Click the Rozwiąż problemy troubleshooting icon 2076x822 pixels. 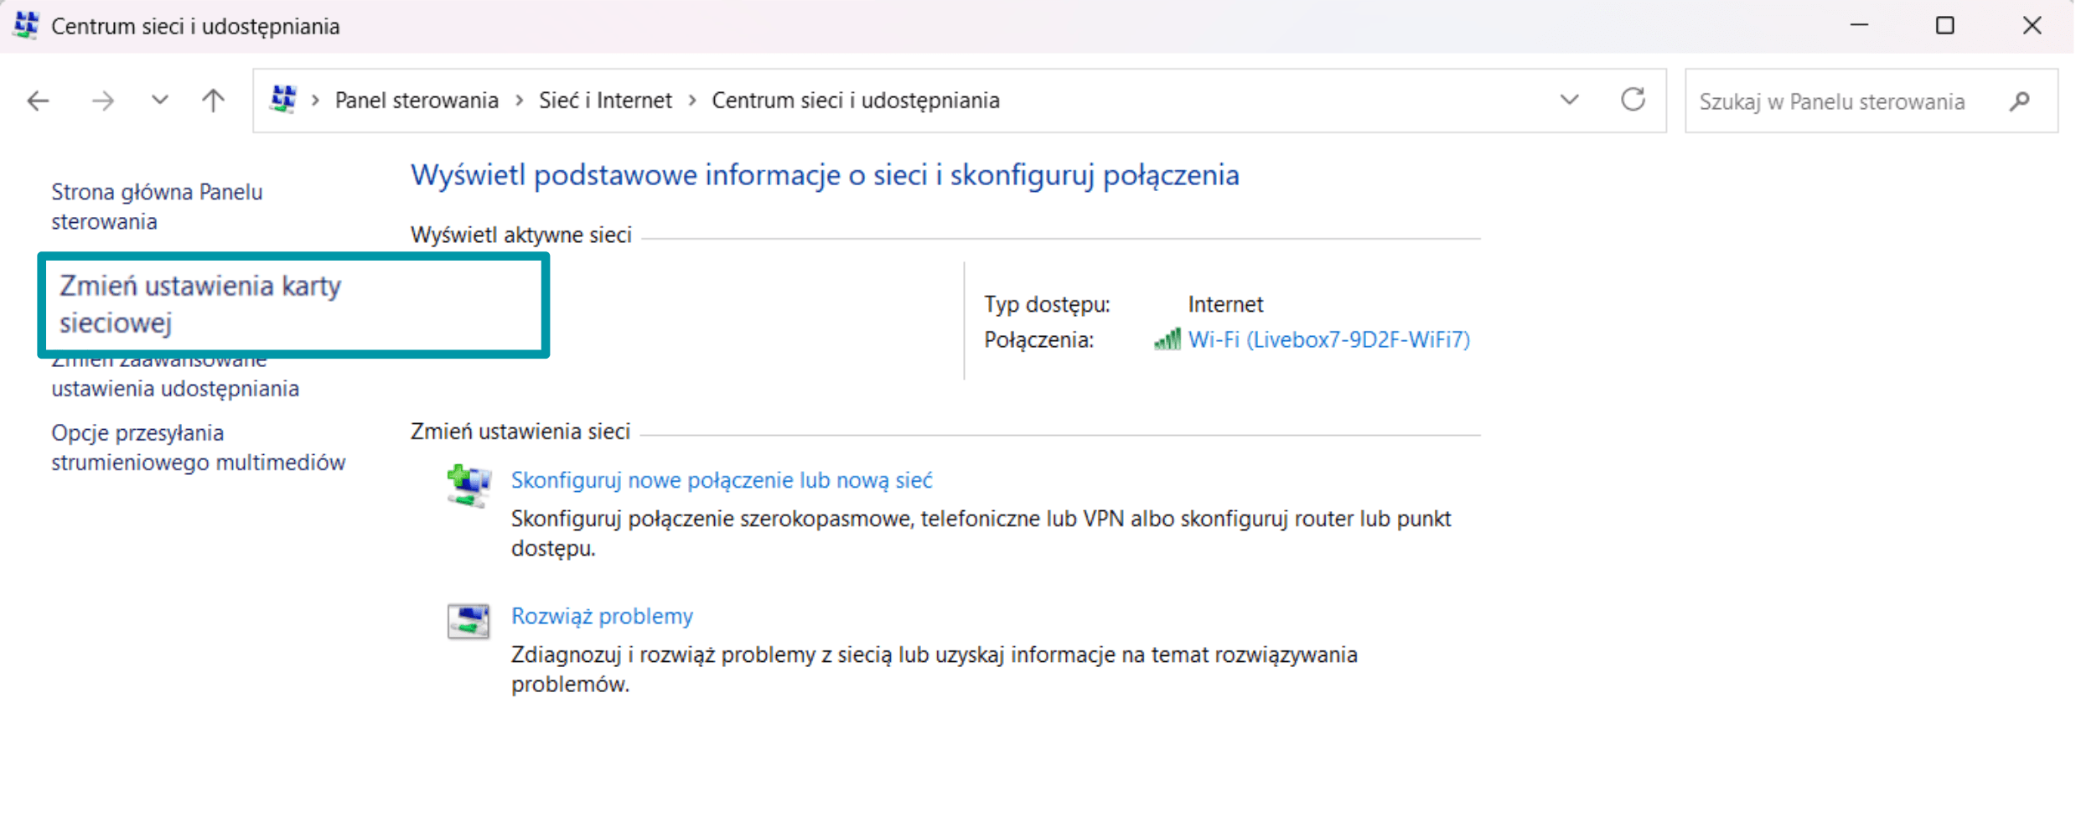(x=468, y=620)
